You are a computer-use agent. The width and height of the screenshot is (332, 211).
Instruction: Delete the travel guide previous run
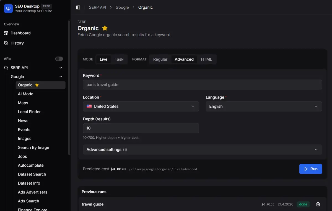click(318, 204)
